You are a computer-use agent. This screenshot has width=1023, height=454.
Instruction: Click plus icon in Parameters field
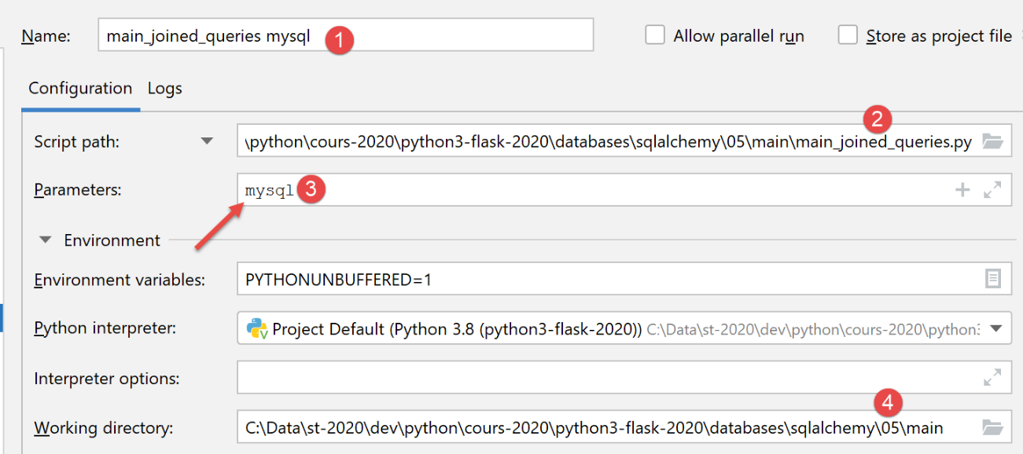(962, 189)
